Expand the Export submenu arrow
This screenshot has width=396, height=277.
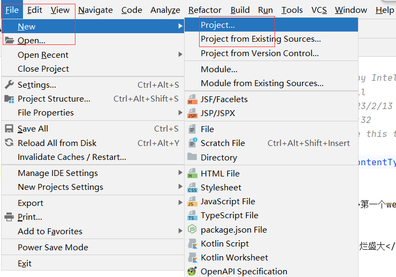(x=180, y=203)
